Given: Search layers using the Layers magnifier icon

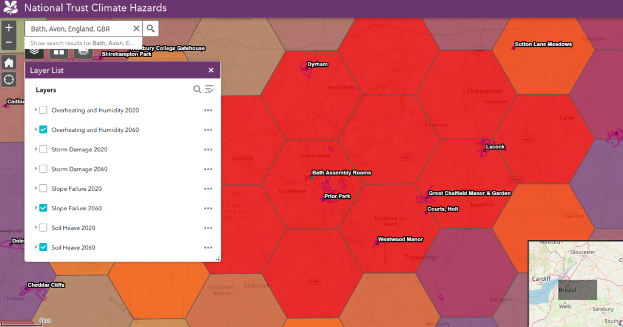Looking at the screenshot, I should coord(197,89).
